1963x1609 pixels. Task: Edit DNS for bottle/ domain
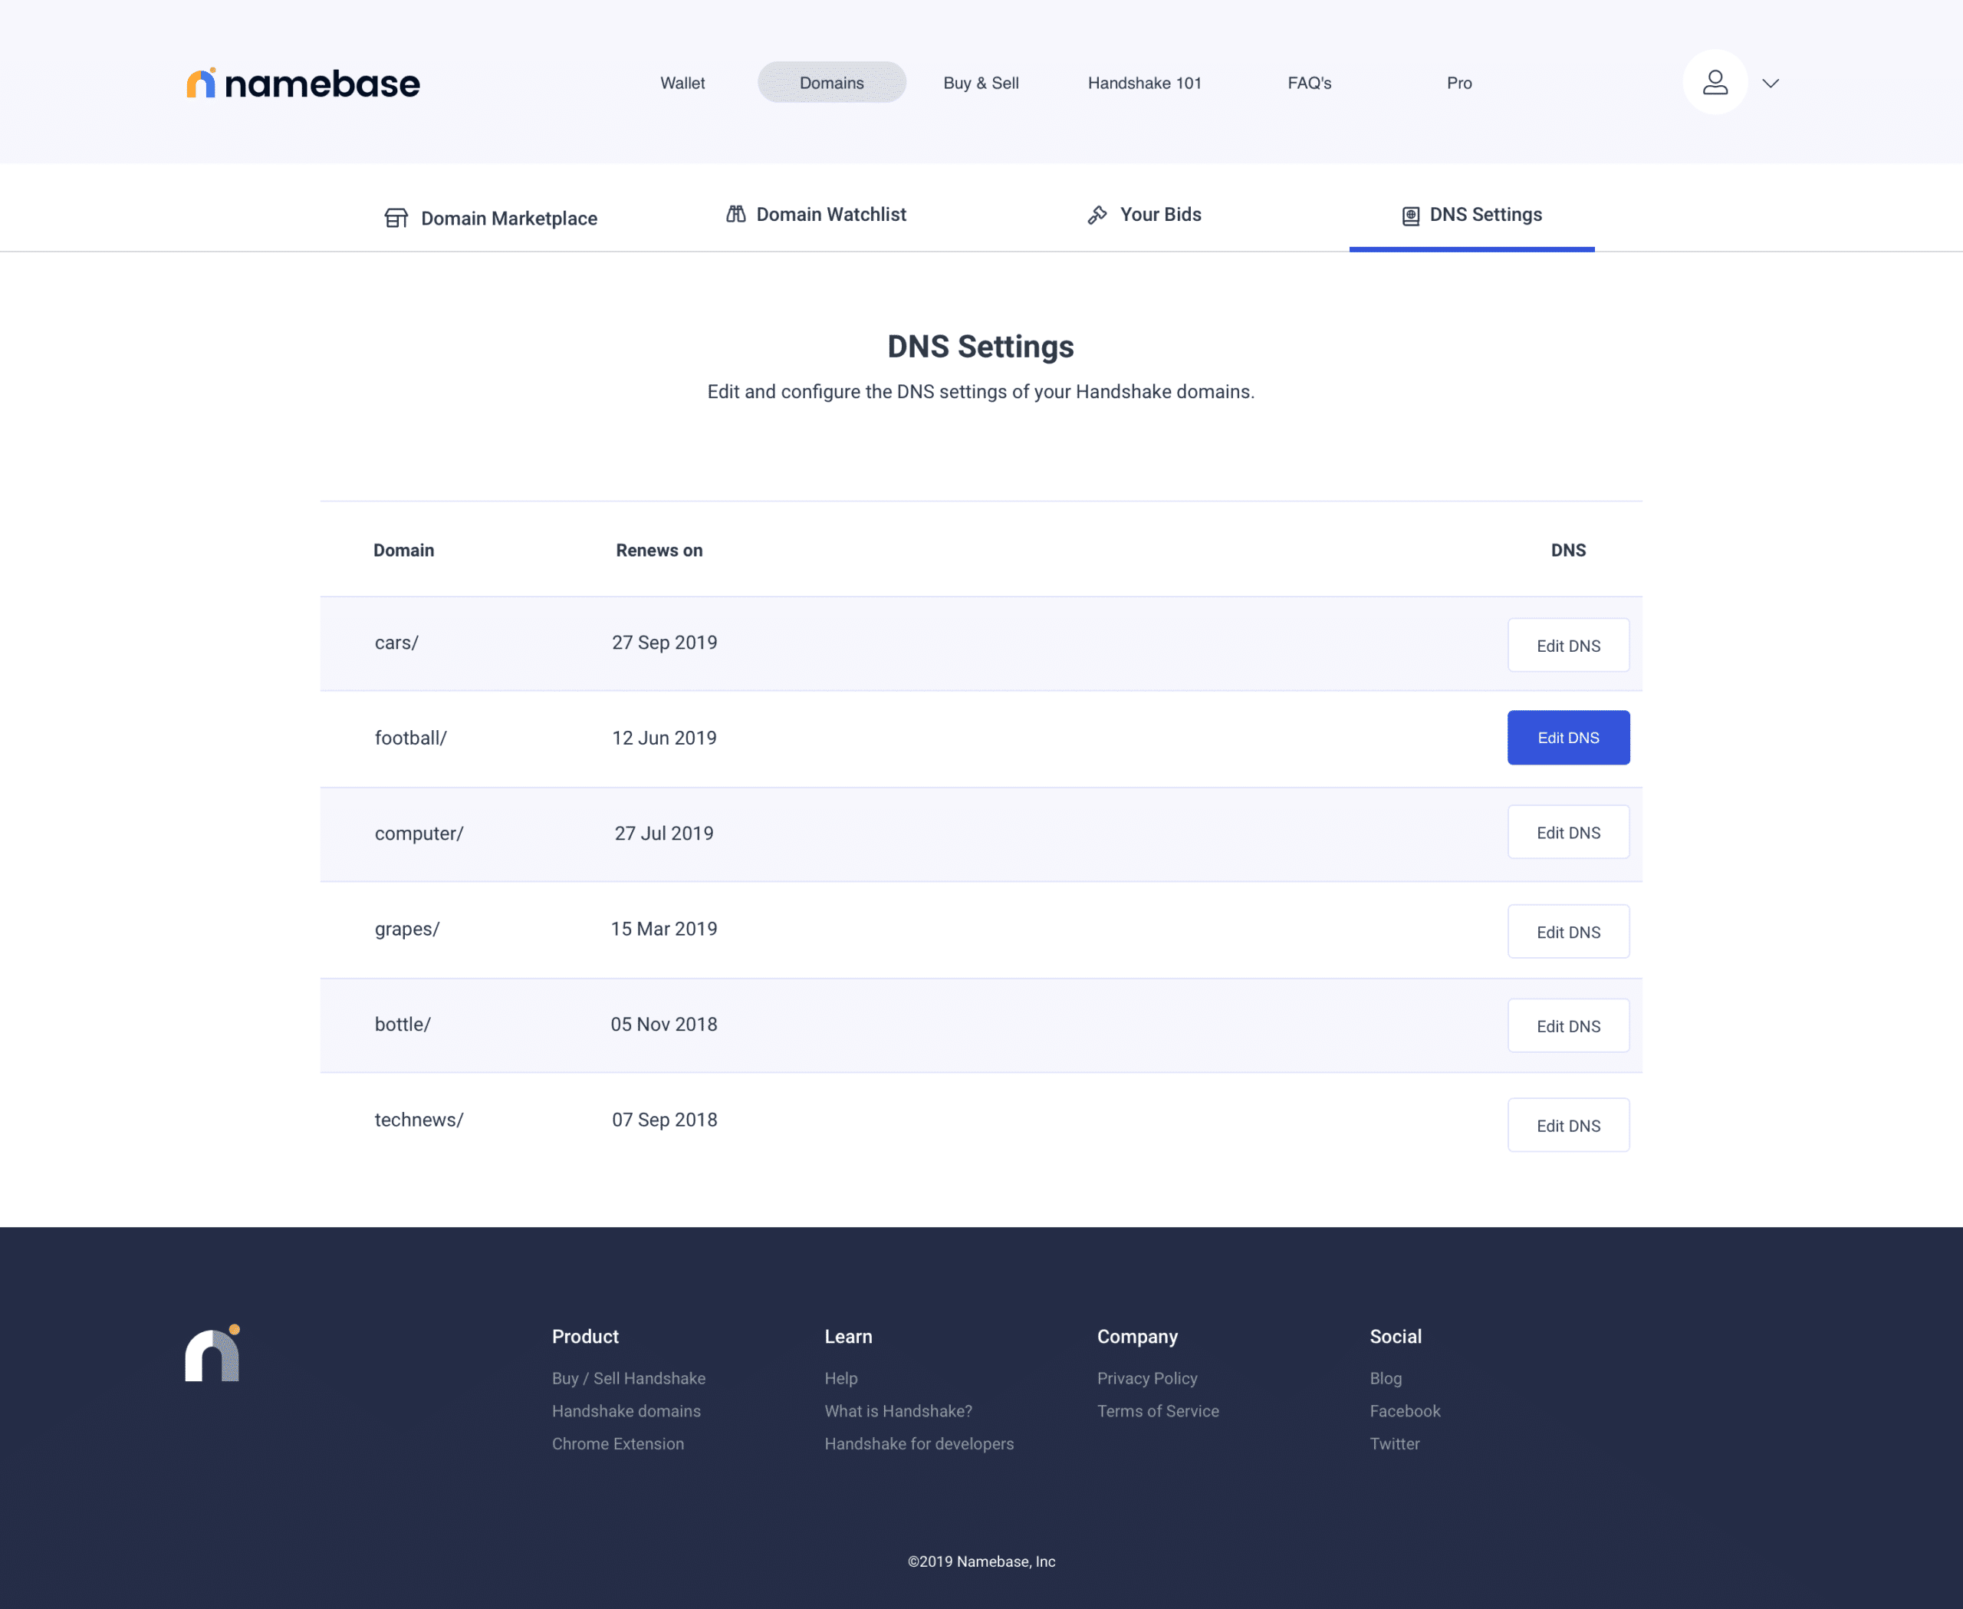(1568, 1025)
